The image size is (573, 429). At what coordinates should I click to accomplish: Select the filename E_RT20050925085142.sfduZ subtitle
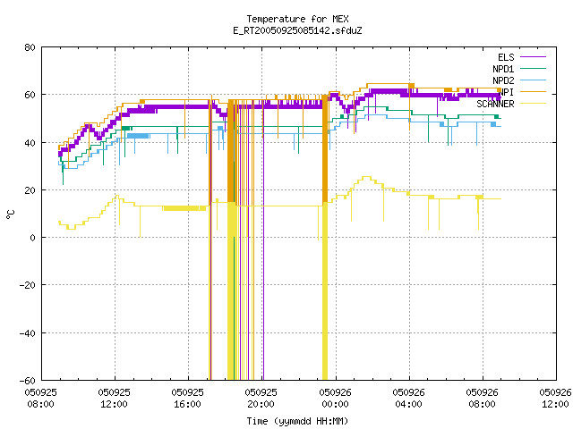(297, 30)
